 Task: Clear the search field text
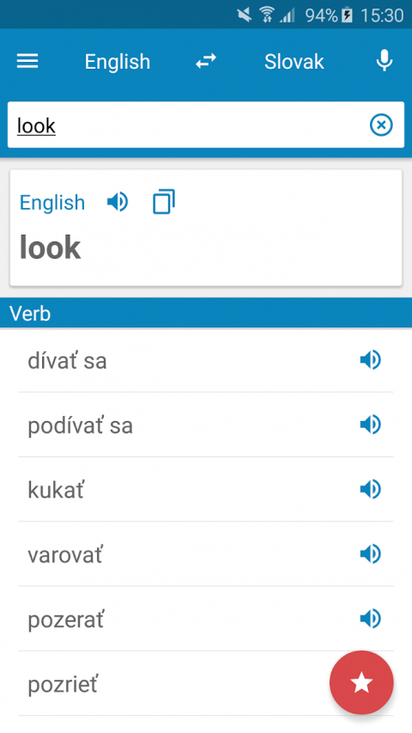pyautogui.click(x=381, y=125)
